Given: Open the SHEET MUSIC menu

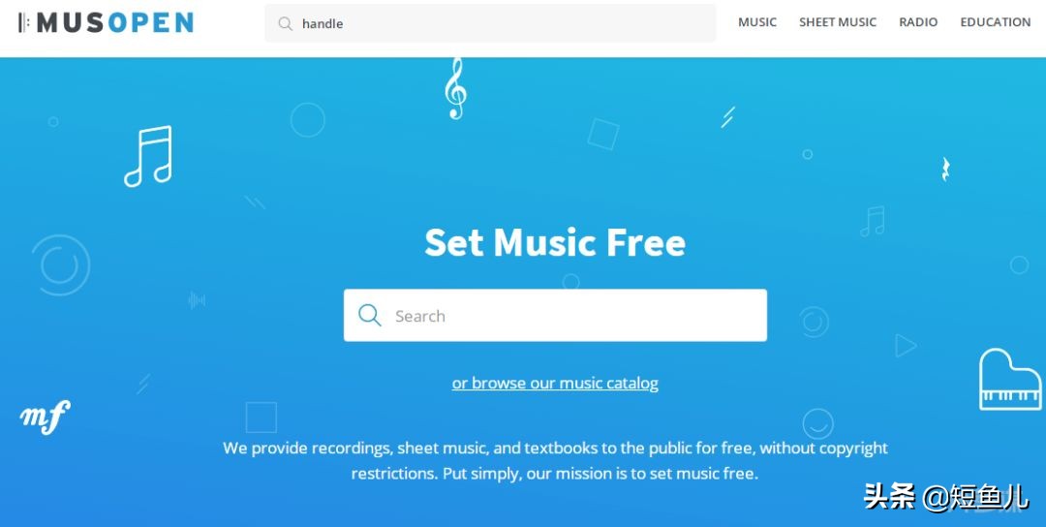Looking at the screenshot, I should (837, 22).
